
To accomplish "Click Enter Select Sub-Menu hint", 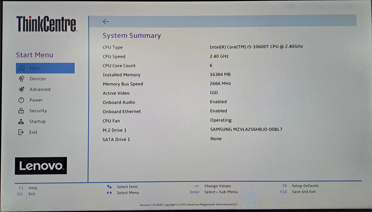I will coord(214,192).
